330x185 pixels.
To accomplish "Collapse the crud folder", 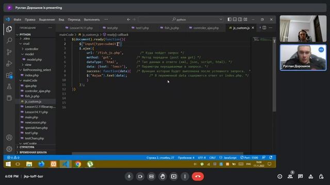I will point(26,44).
